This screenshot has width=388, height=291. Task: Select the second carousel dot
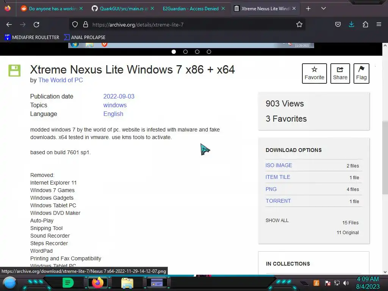coord(185,52)
